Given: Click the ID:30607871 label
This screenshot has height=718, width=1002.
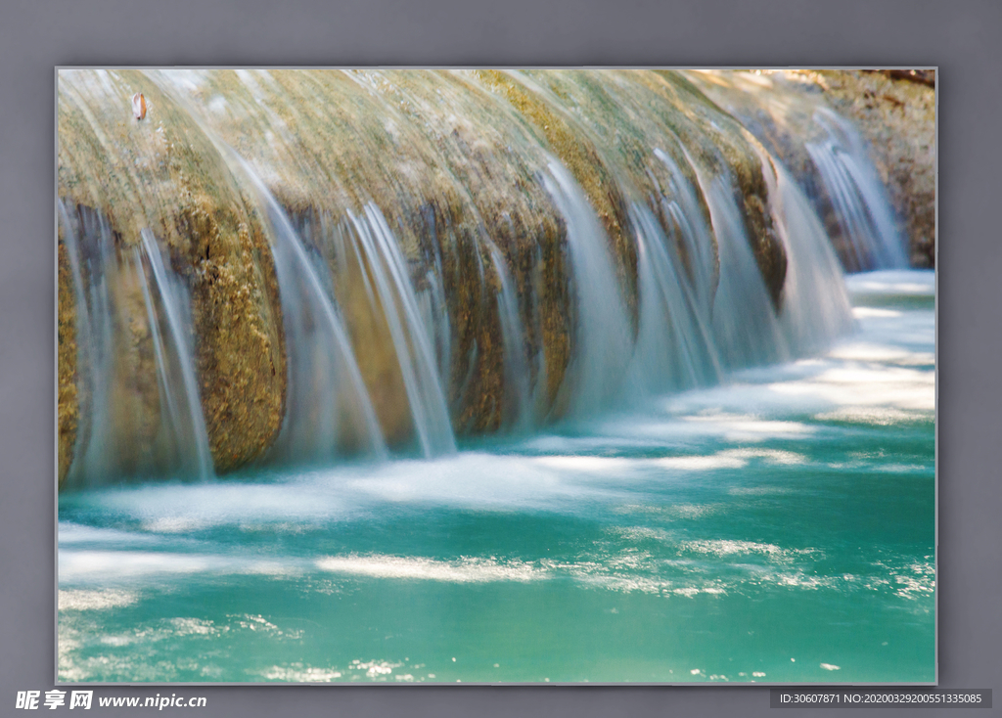Looking at the screenshot, I should [810, 698].
